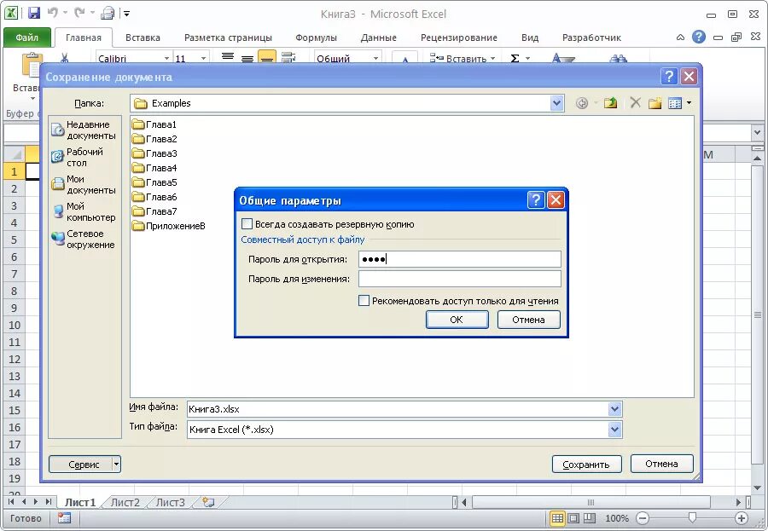Switch to Формулы ribbon tab

[316, 38]
